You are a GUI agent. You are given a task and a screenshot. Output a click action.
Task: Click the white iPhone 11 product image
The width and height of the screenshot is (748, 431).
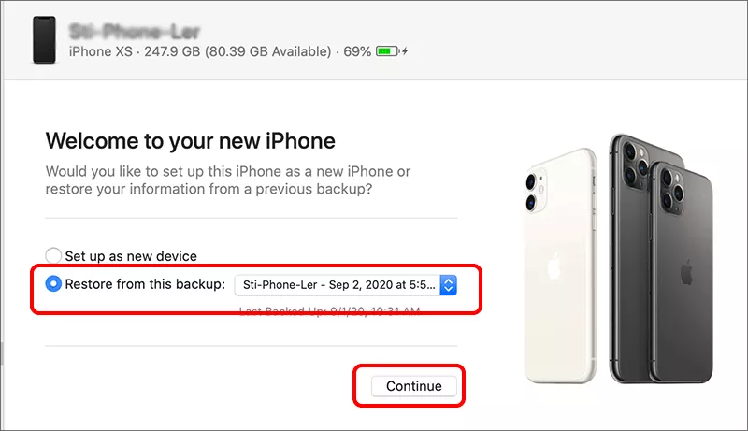560,266
